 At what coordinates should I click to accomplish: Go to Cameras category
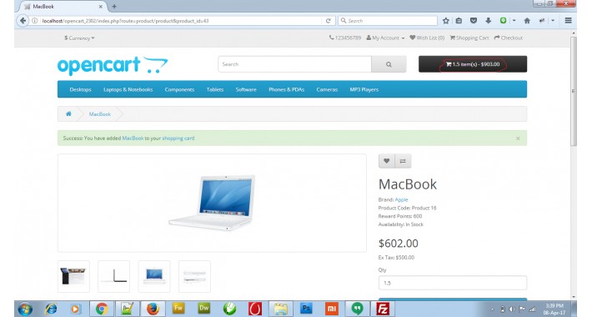click(x=327, y=89)
